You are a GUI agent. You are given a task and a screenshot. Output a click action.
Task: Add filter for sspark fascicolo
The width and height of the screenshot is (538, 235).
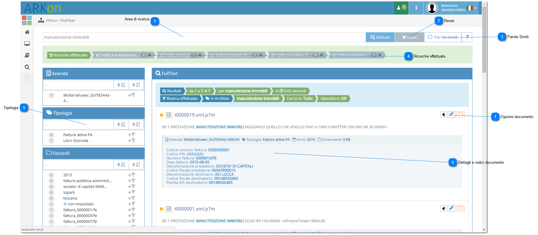point(132,192)
